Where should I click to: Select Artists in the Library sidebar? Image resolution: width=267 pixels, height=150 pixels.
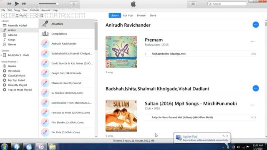[x=19, y=30]
